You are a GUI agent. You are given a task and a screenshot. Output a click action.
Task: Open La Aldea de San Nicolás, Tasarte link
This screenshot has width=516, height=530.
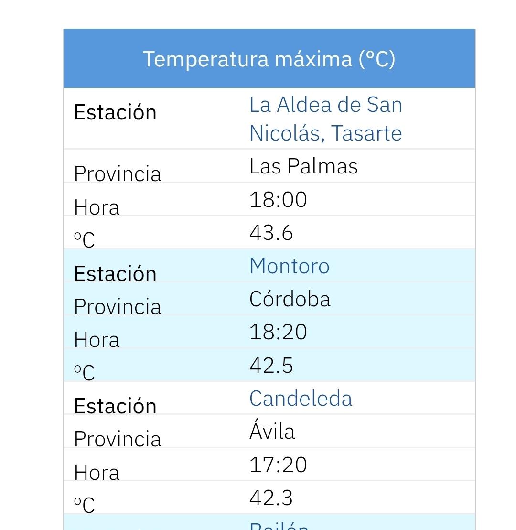pos(325,119)
